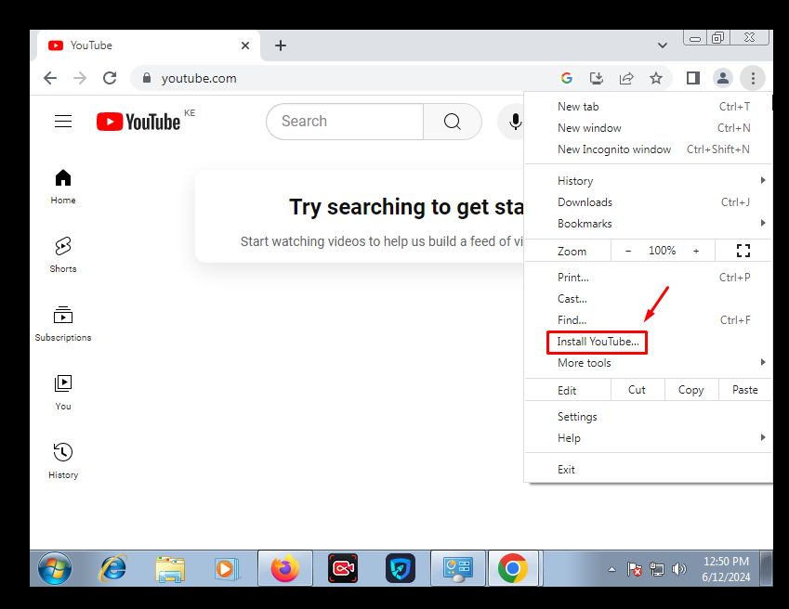Close the YouTube tab
Viewport: 789px width, 609px height.
[x=245, y=45]
